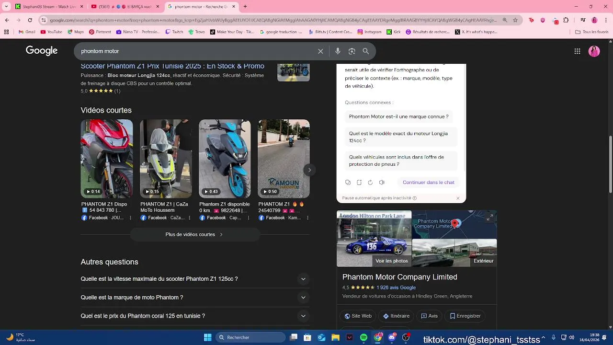Select related question about Longjia 124cc model
This screenshot has height=345, width=613.
click(x=401, y=137)
